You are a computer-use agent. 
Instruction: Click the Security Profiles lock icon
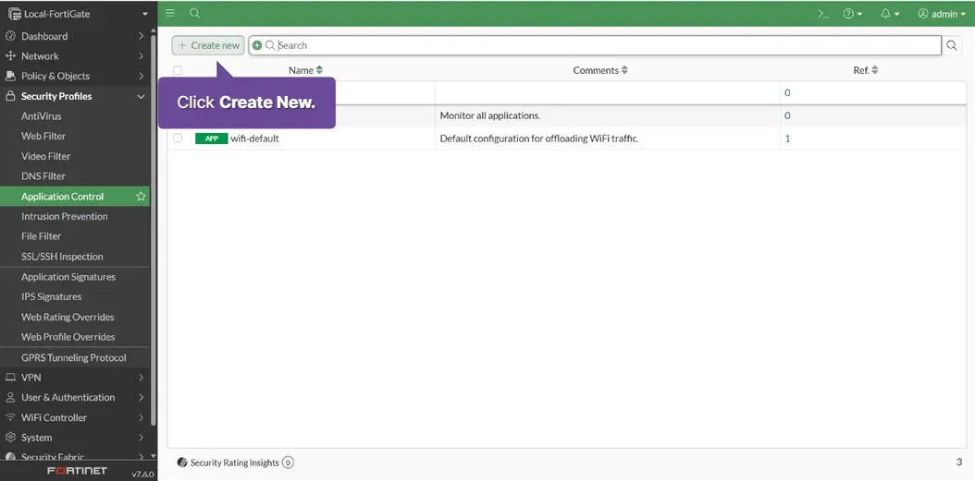[10, 96]
